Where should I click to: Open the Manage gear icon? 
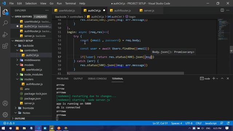5,115
